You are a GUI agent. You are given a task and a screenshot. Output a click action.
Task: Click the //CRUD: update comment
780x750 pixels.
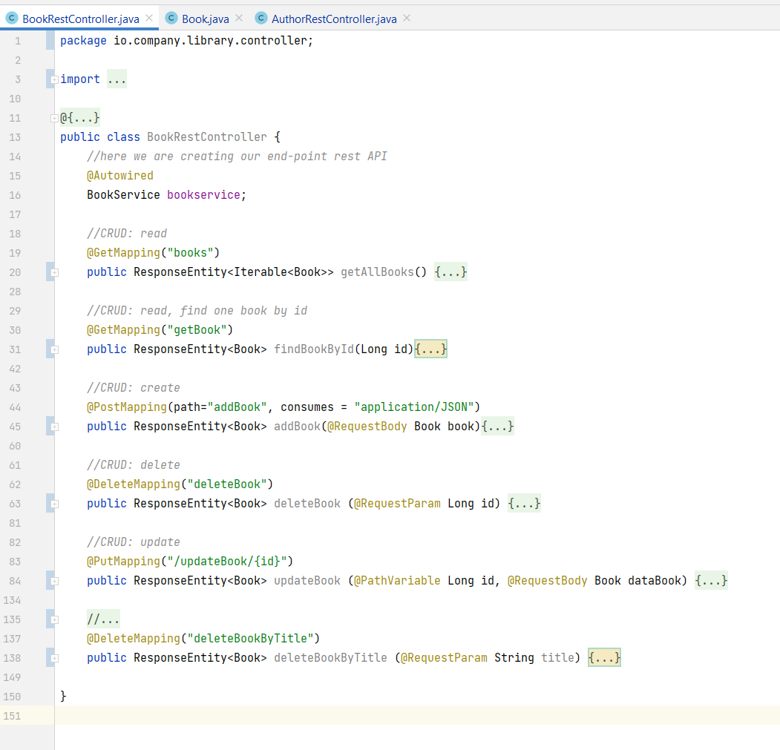tap(134, 542)
